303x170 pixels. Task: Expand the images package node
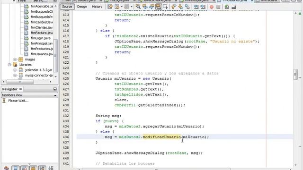15,59
